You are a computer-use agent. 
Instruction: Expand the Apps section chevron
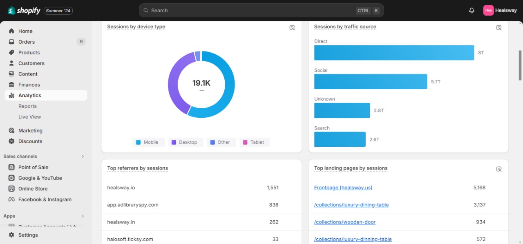click(83, 216)
